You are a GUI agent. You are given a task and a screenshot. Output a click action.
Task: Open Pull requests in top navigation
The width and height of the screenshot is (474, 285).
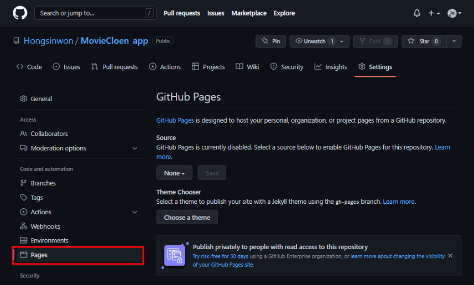point(181,13)
